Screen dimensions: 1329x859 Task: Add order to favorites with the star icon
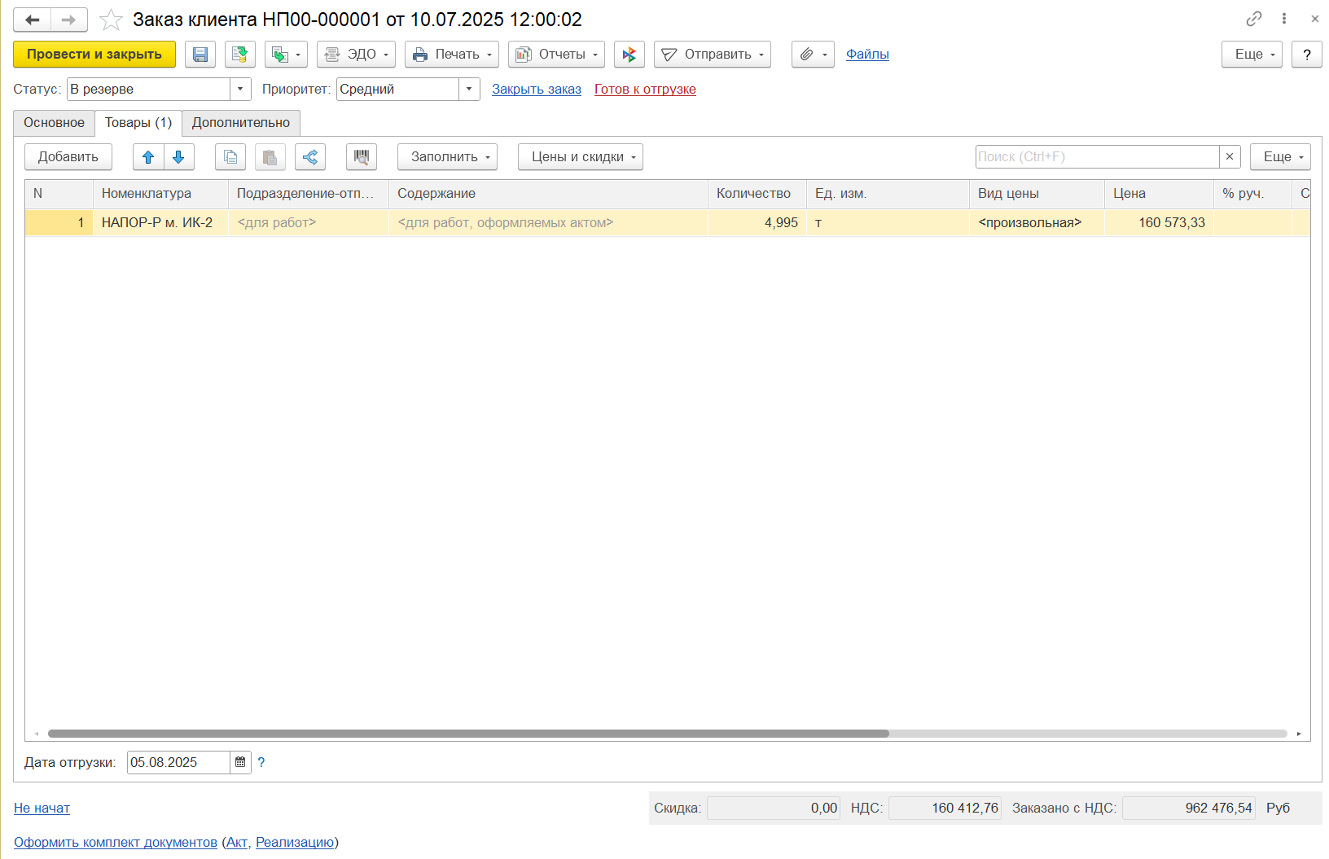click(111, 20)
